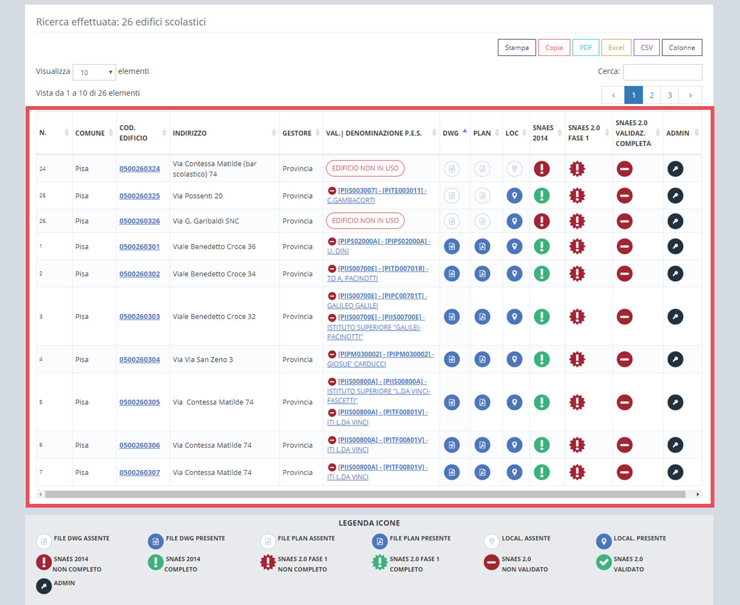Screen dimensions: 740x605
Task: Click the horizontal table scrollbar
Action: (x=365, y=495)
